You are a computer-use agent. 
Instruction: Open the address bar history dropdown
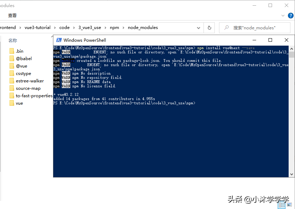coord(198,27)
